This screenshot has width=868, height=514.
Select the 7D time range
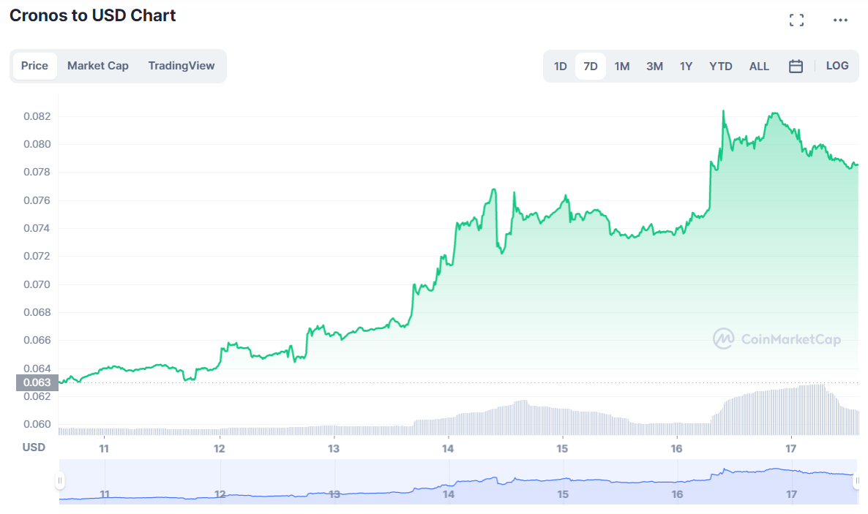[591, 67]
